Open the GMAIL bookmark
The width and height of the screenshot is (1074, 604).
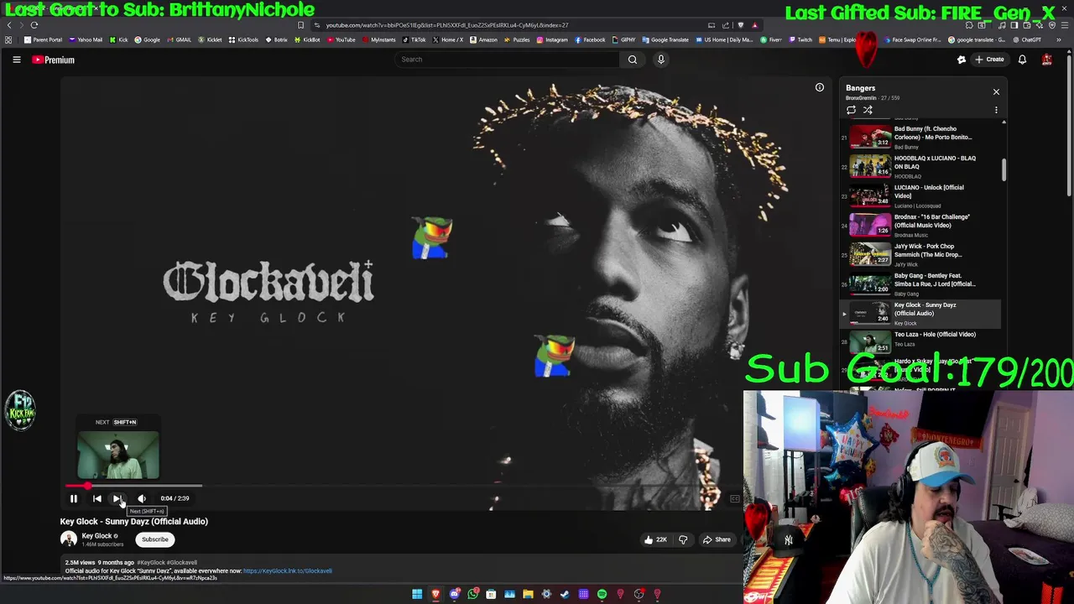(x=179, y=39)
